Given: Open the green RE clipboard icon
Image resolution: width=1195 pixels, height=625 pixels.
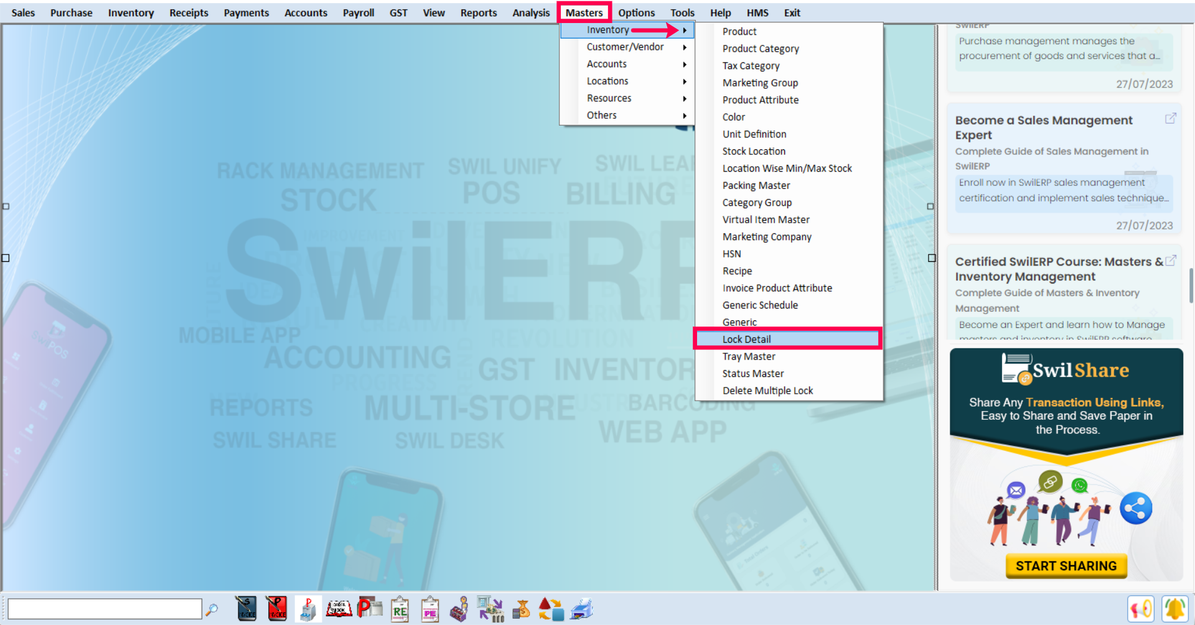Looking at the screenshot, I should [400, 609].
